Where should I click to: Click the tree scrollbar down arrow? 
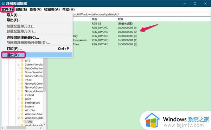[45, 124]
